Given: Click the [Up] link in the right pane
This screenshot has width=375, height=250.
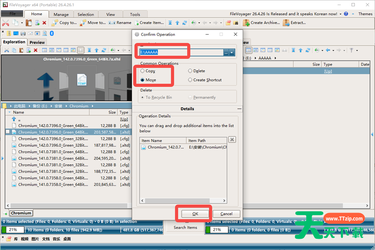Looking at the screenshot, I should click(x=327, y=71).
